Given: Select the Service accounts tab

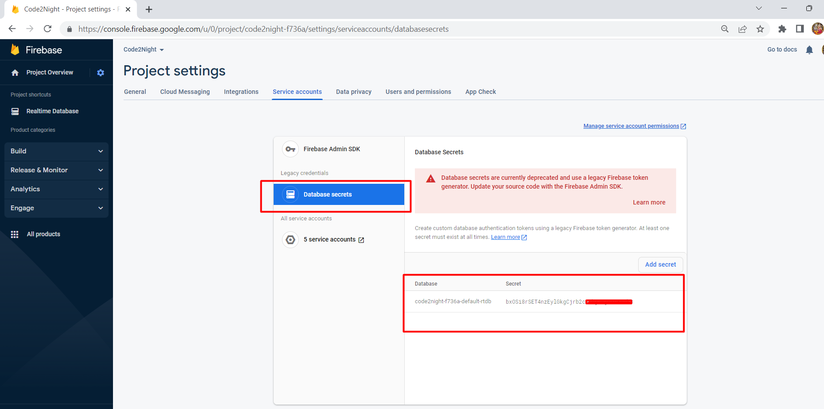Looking at the screenshot, I should 297,92.
